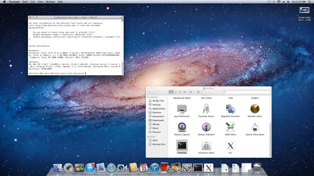Open the Shell menu
Viewport: 314px width, 176px height.
click(x=25, y=1)
